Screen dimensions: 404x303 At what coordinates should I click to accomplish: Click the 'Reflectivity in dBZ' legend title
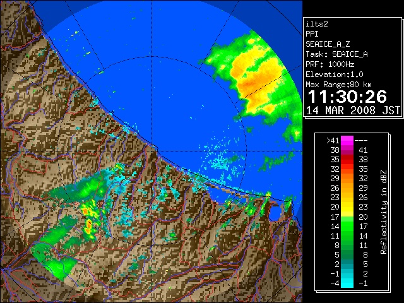[383, 212]
